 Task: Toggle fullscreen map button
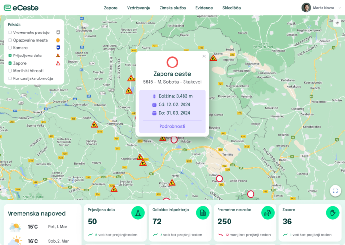point(335,191)
